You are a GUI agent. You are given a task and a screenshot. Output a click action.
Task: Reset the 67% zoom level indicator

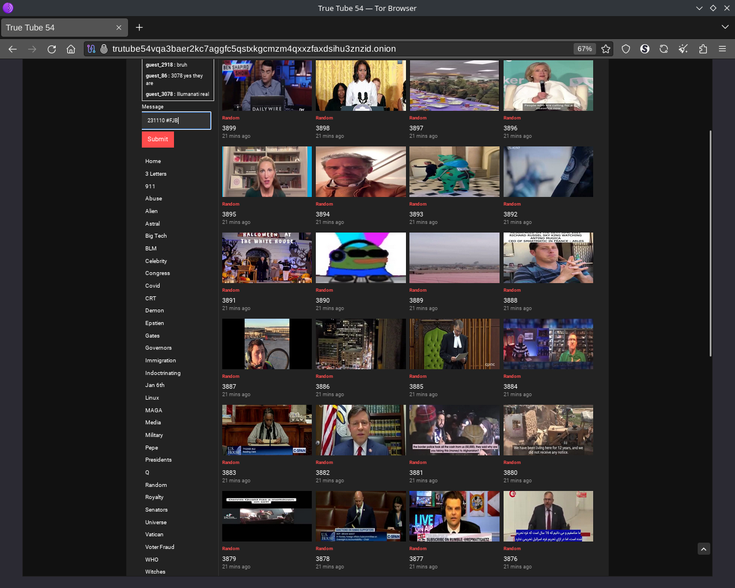click(x=585, y=49)
